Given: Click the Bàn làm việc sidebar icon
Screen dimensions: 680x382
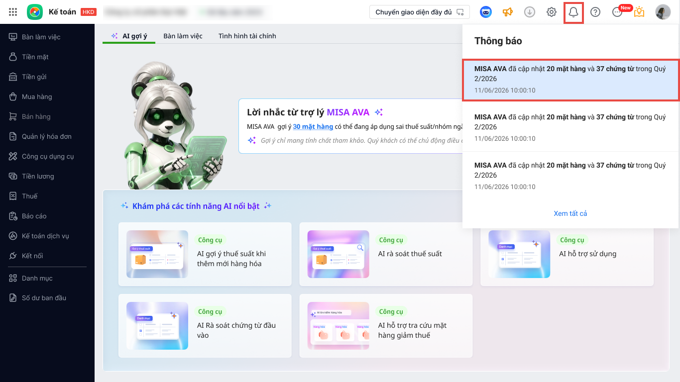Looking at the screenshot, I should point(13,37).
